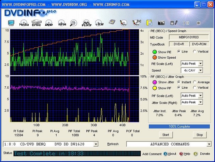
Task: Open the DVD info tool
Action: point(49,23)
